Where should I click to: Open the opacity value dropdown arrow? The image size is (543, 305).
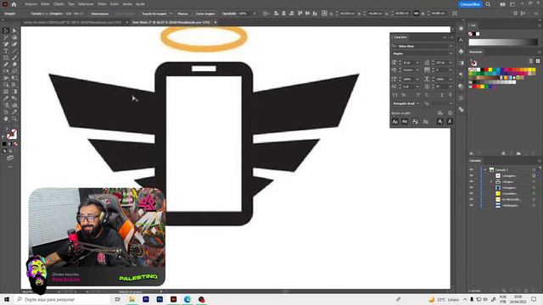(255, 14)
